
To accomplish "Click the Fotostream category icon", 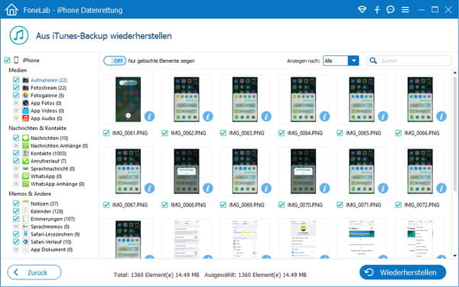I will click(25, 87).
